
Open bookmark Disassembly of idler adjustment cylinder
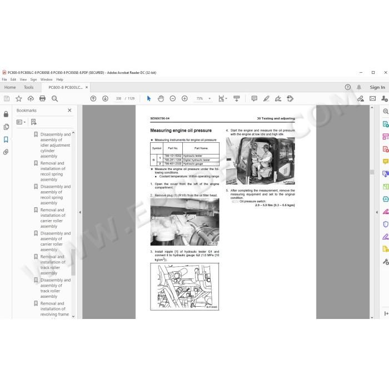55,145
